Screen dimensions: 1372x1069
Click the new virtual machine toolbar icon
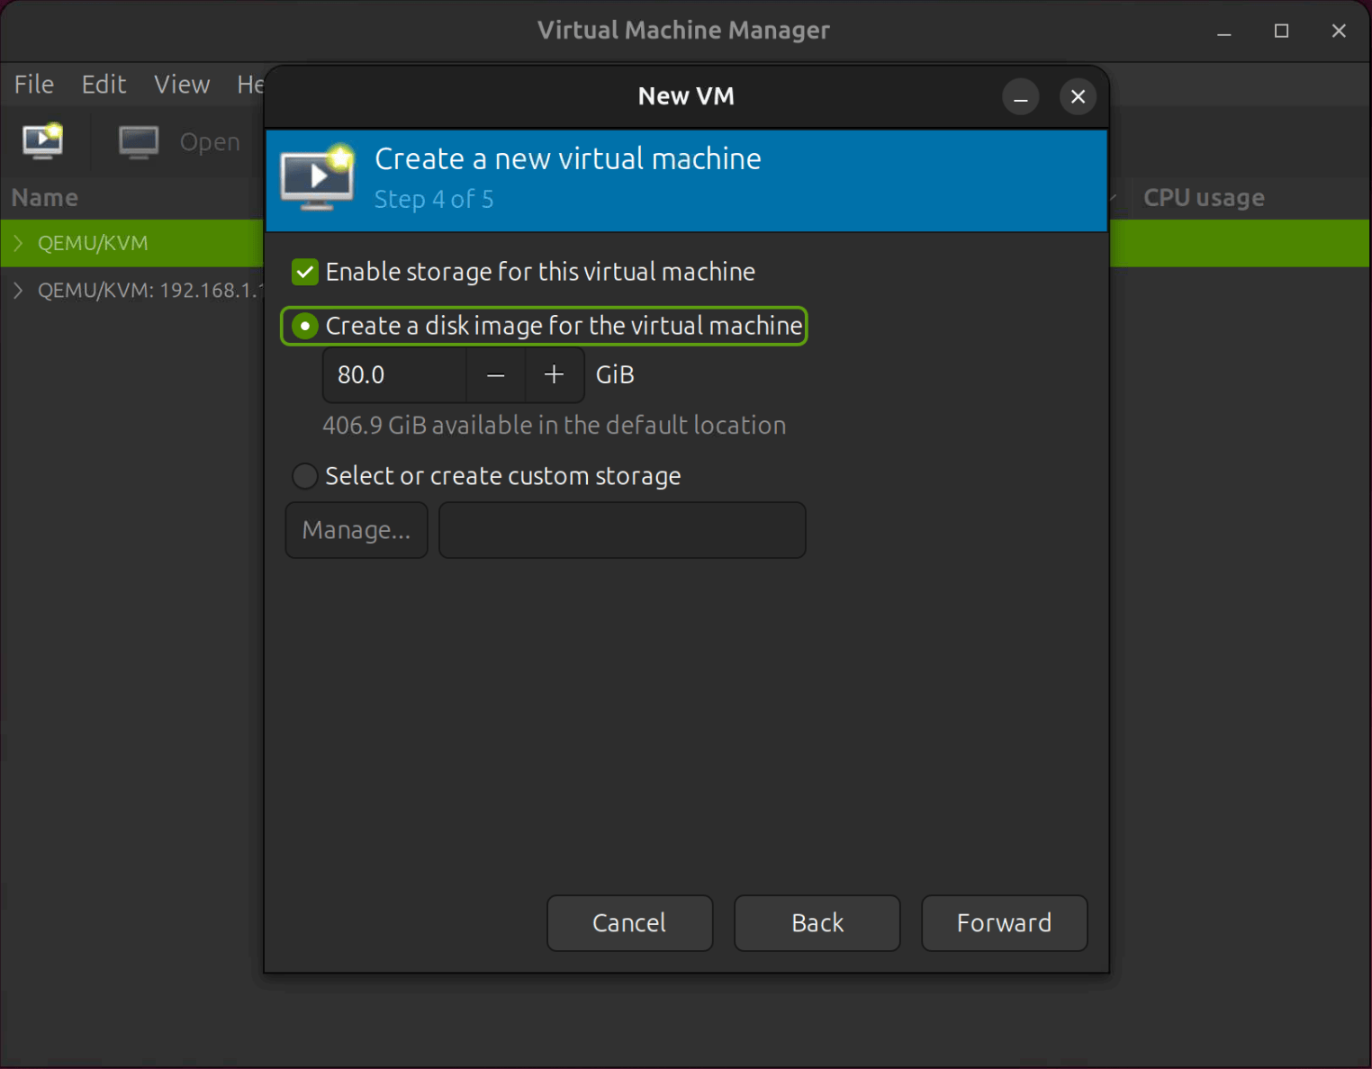[42, 141]
